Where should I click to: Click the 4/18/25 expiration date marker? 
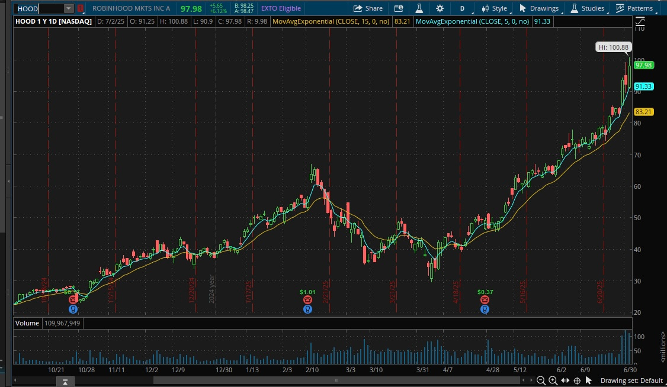click(456, 291)
